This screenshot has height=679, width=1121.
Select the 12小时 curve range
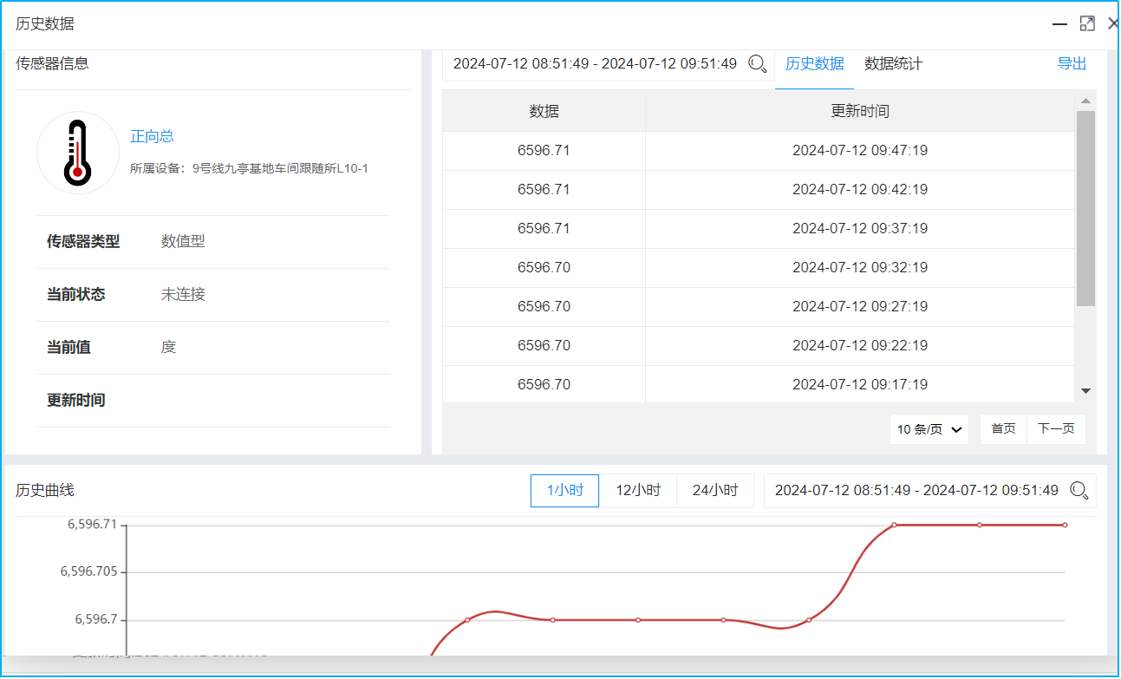637,491
